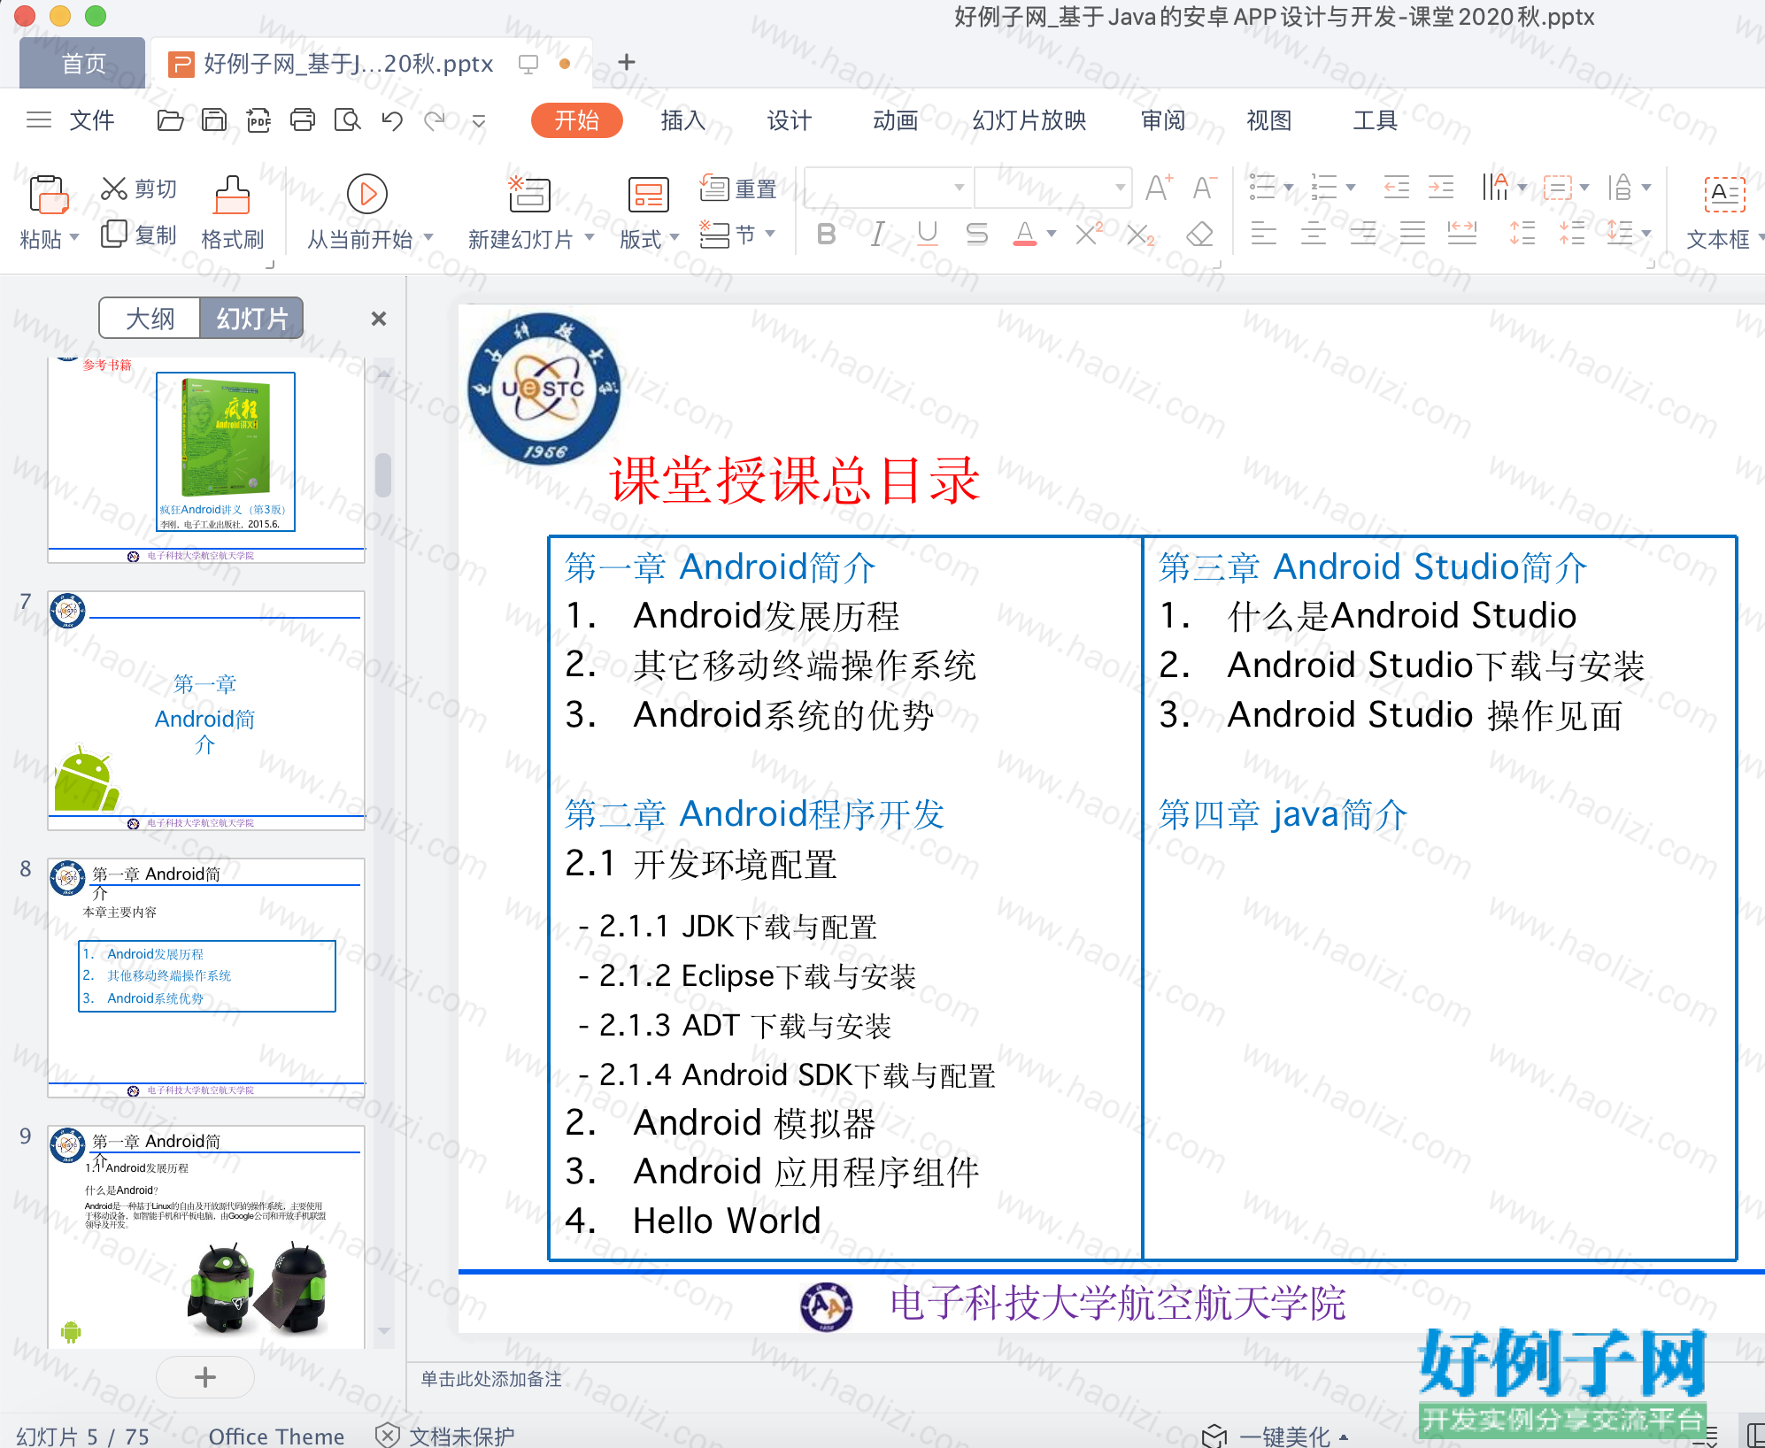
Task: Click the Paste clipboard icon
Action: click(48, 195)
